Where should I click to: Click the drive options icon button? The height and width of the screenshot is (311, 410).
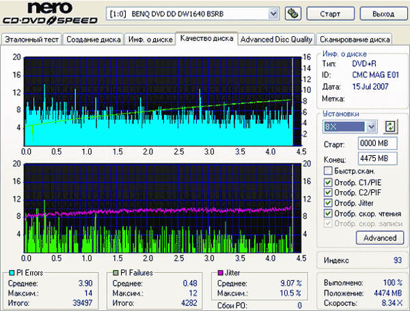293,14
